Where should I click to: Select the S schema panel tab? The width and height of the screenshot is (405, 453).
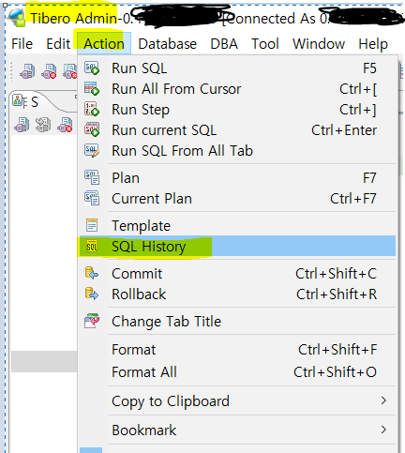tap(25, 102)
